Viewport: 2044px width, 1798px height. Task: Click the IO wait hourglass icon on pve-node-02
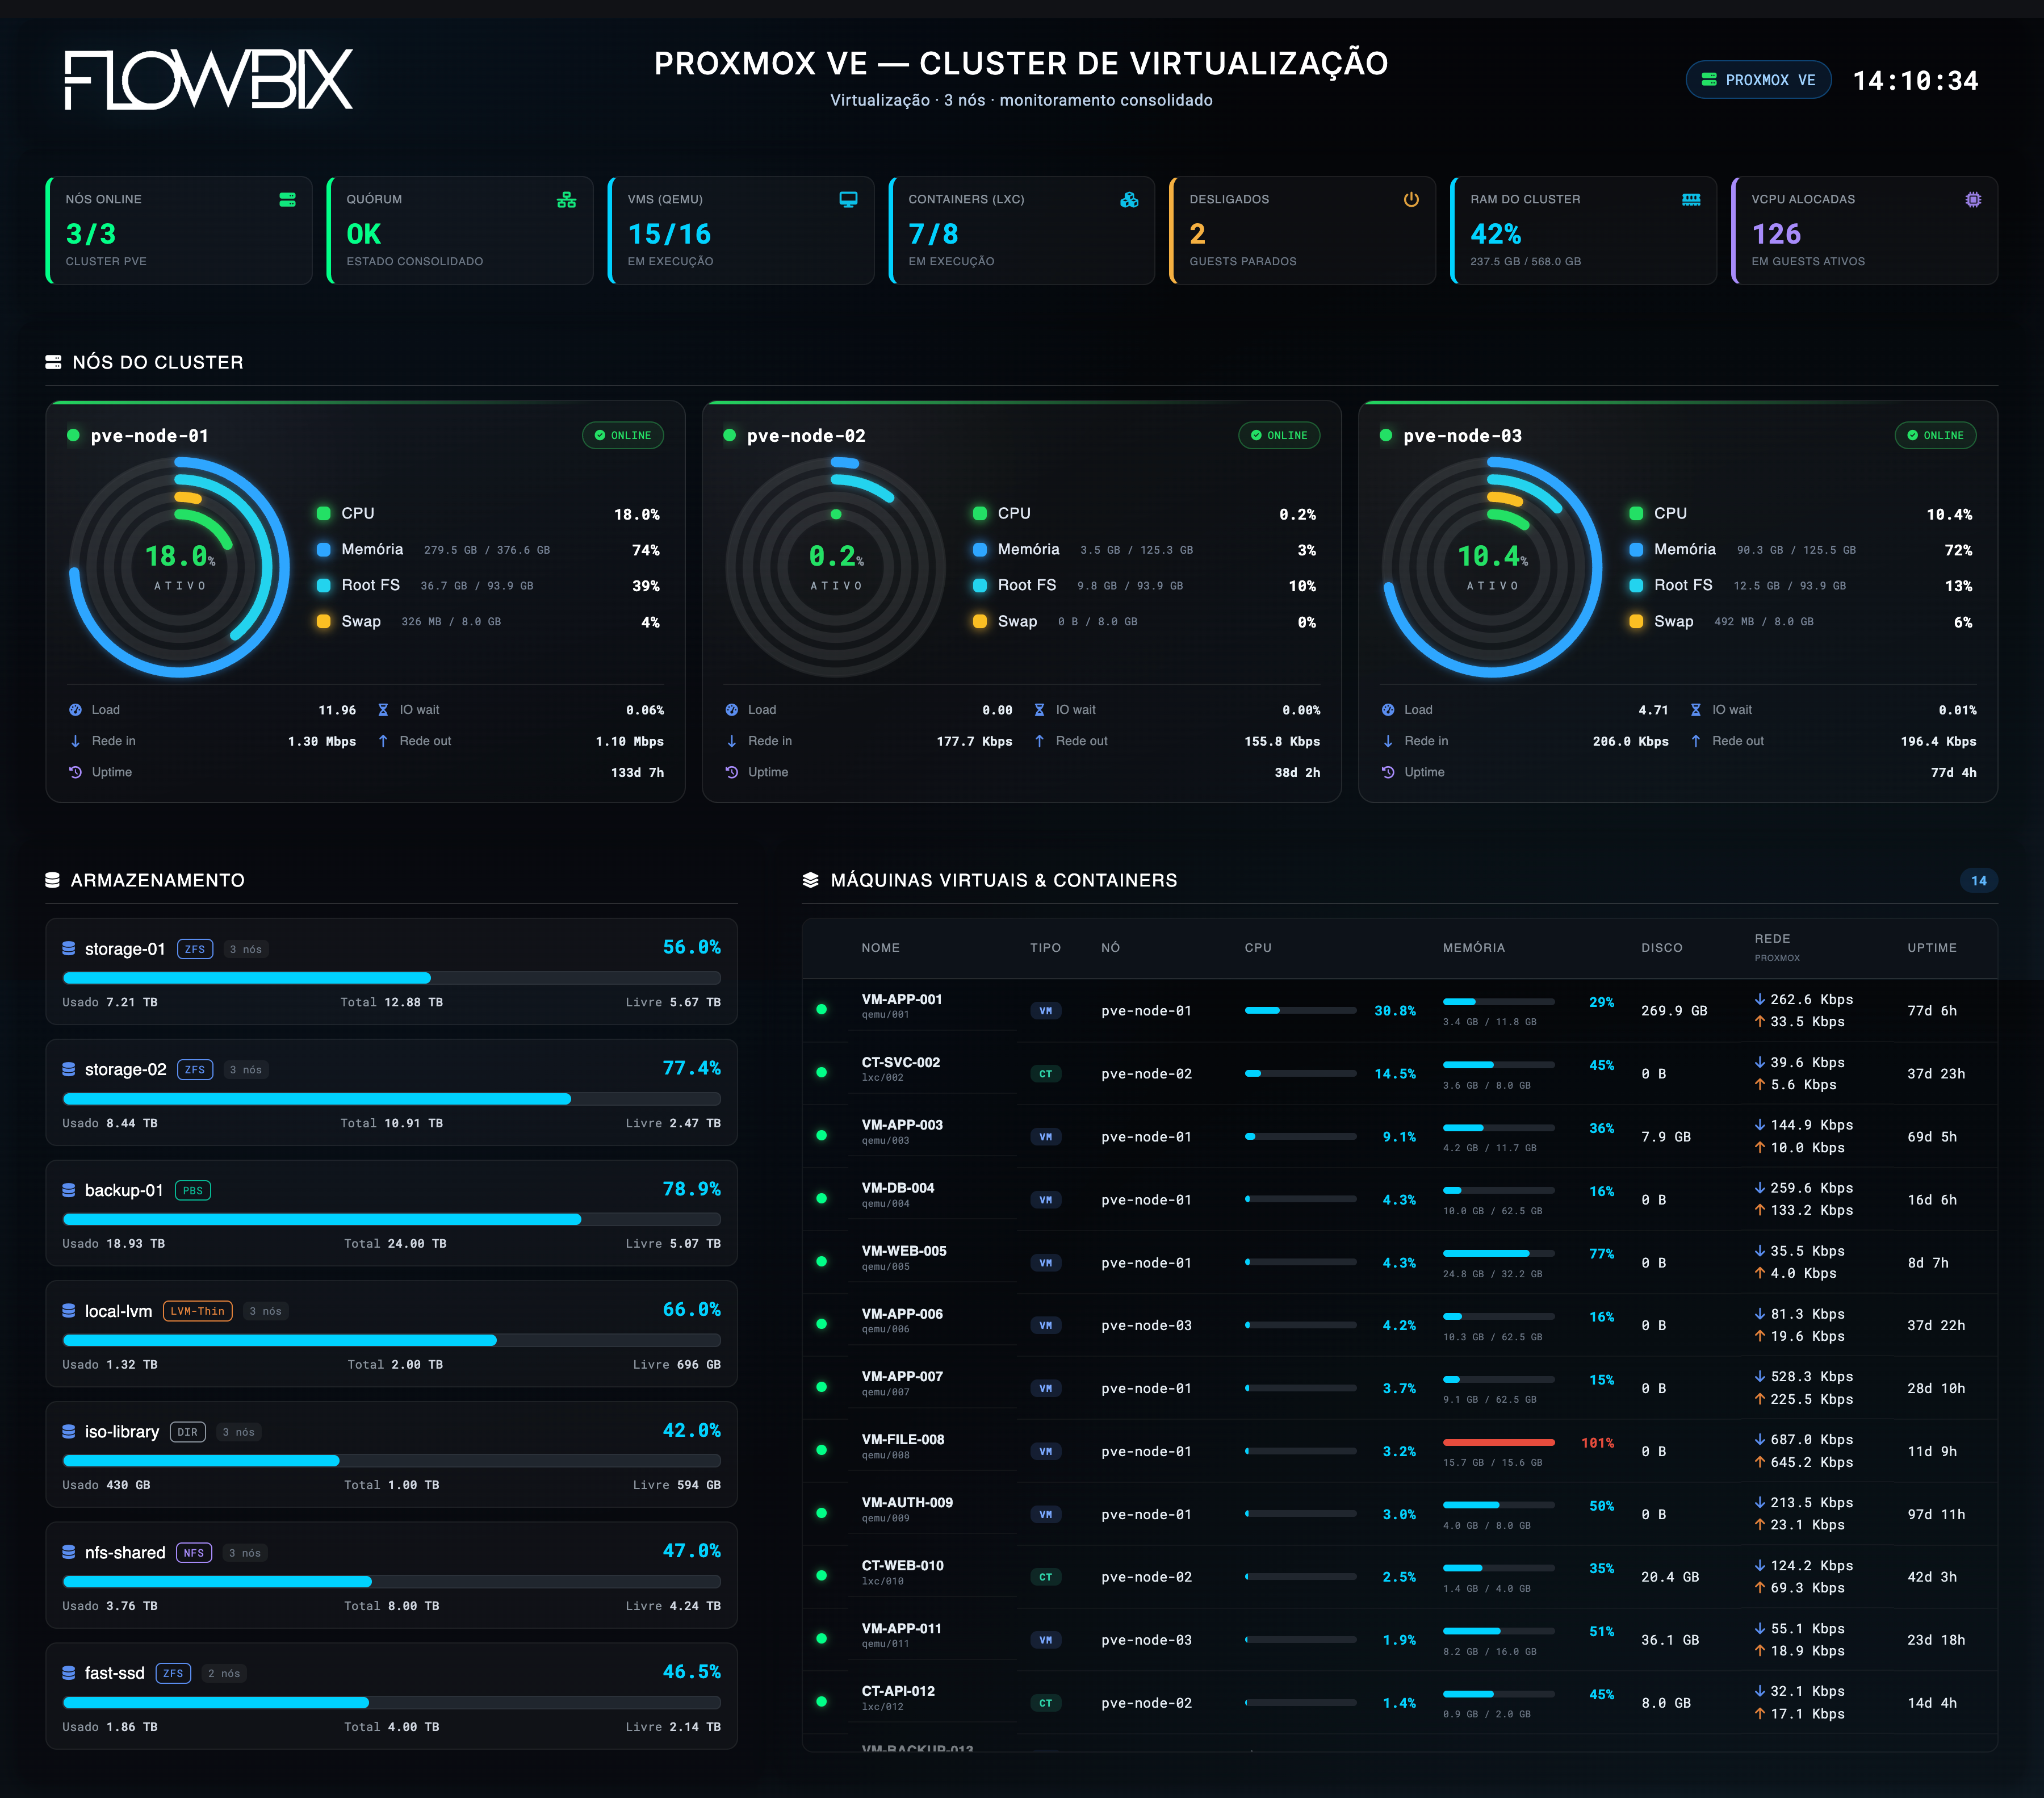(x=1039, y=710)
